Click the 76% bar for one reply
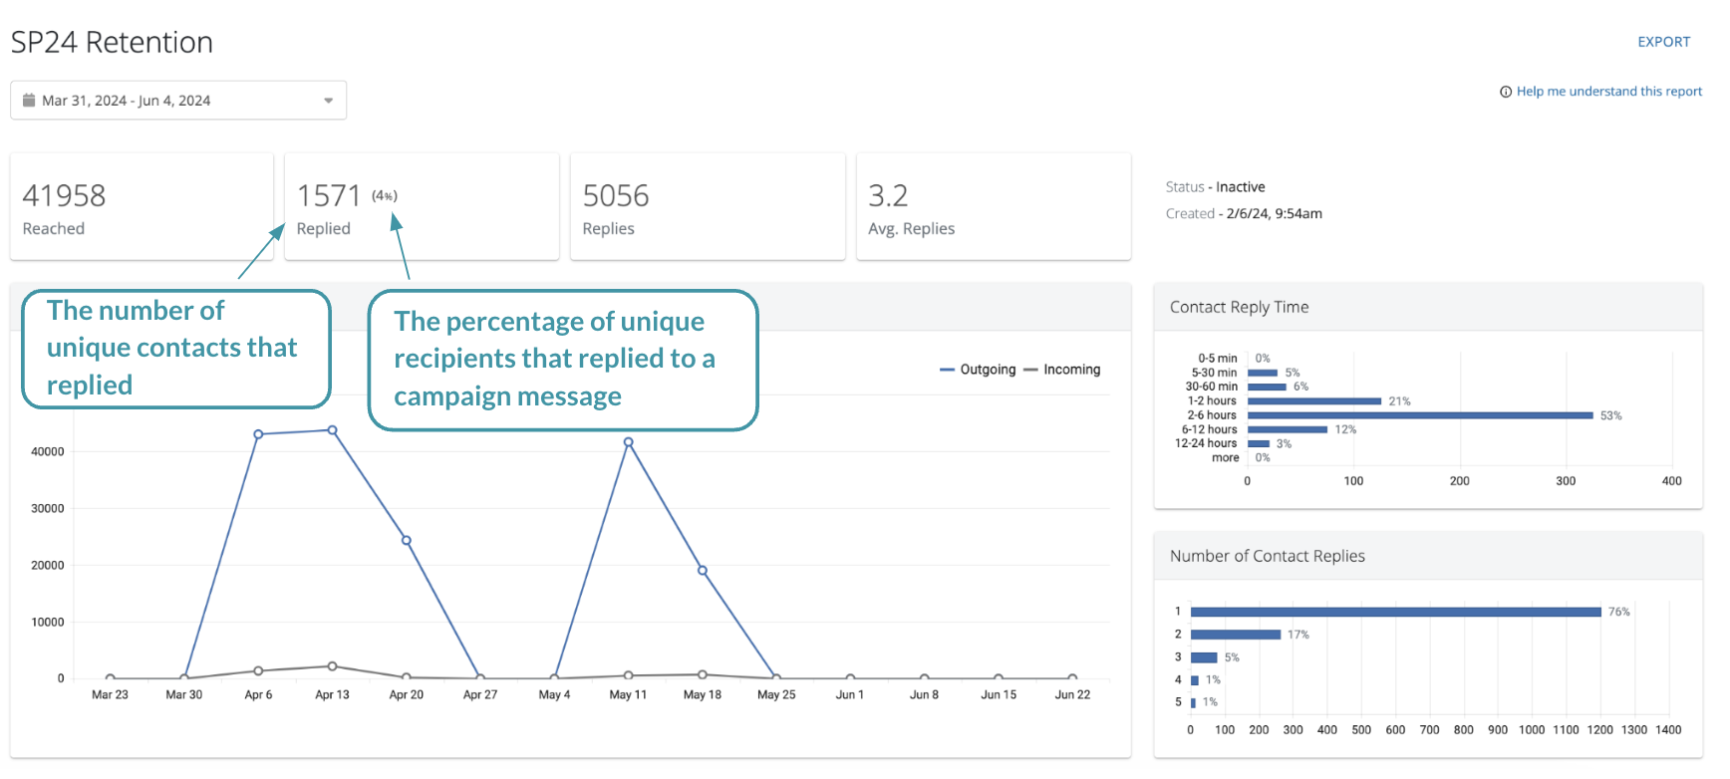 1395,612
